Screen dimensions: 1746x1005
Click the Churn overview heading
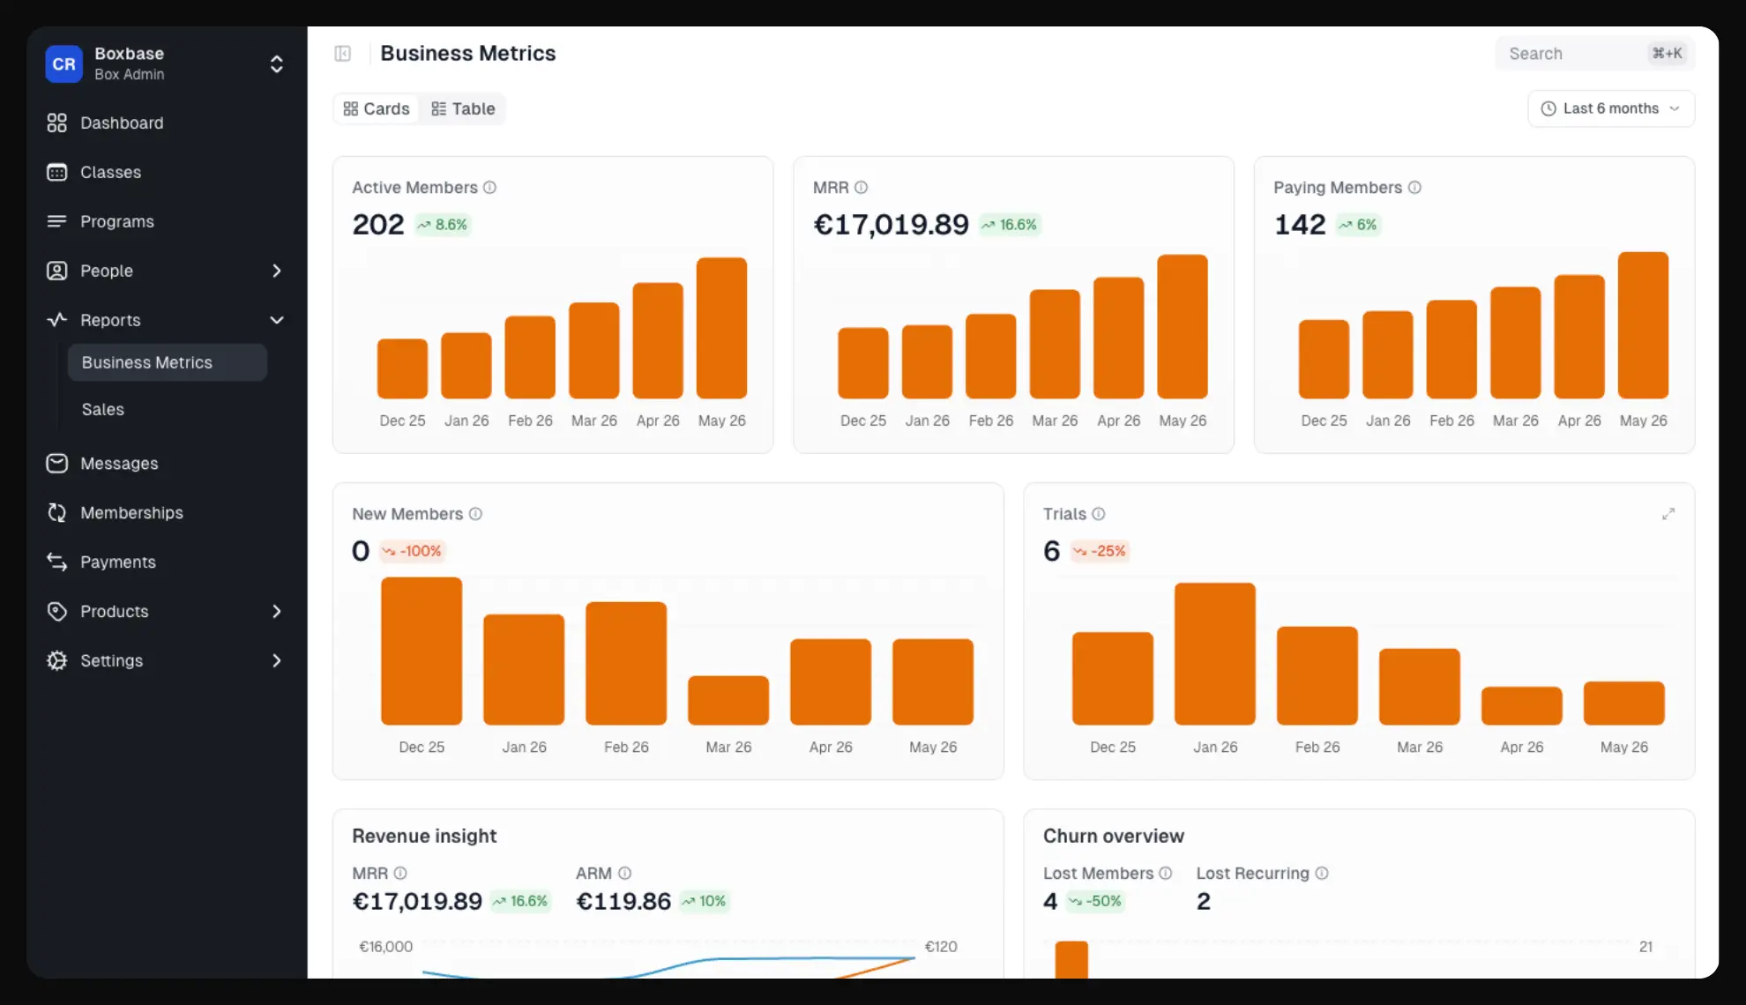1114,836
